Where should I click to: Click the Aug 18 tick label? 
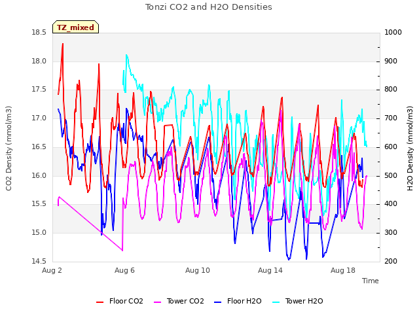click(x=343, y=270)
